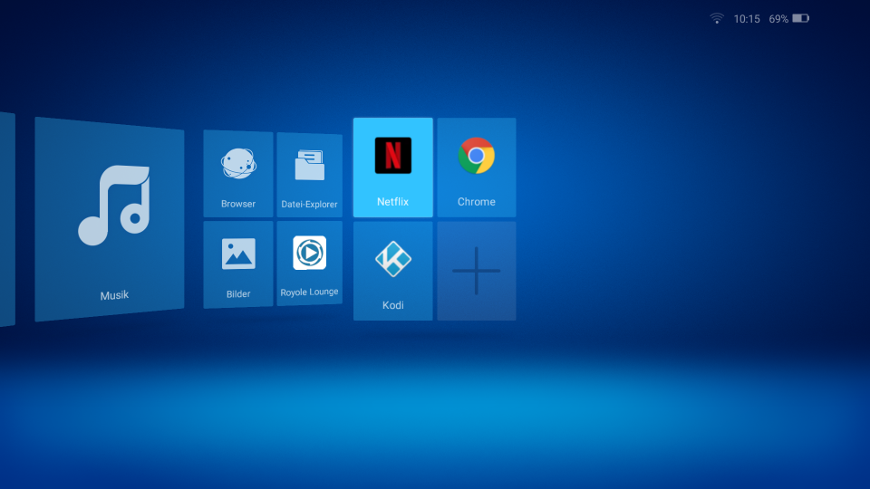
Task: Click the "Datei-Explorer" label text
Action: (309, 205)
